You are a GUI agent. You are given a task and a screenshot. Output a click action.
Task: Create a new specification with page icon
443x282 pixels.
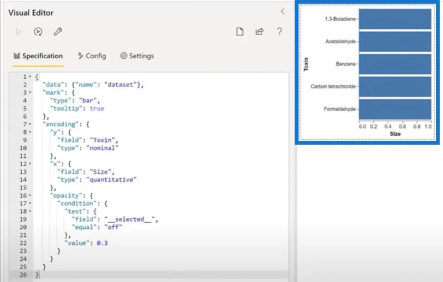coord(240,32)
